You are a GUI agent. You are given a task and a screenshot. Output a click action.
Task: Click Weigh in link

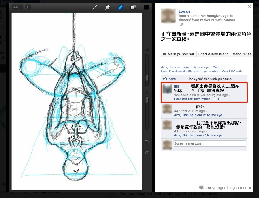[x=220, y=67]
